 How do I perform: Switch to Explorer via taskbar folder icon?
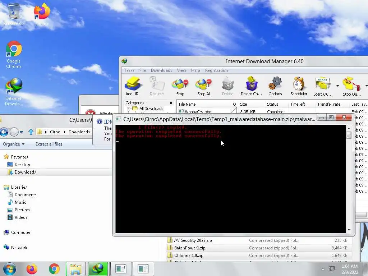click(75, 269)
